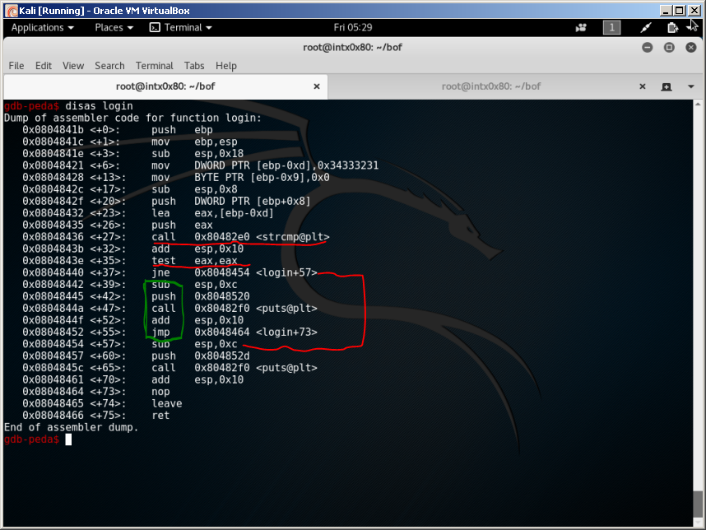Minimize the terminal window
Image resolution: width=706 pixels, height=530 pixels.
pyautogui.click(x=648, y=47)
